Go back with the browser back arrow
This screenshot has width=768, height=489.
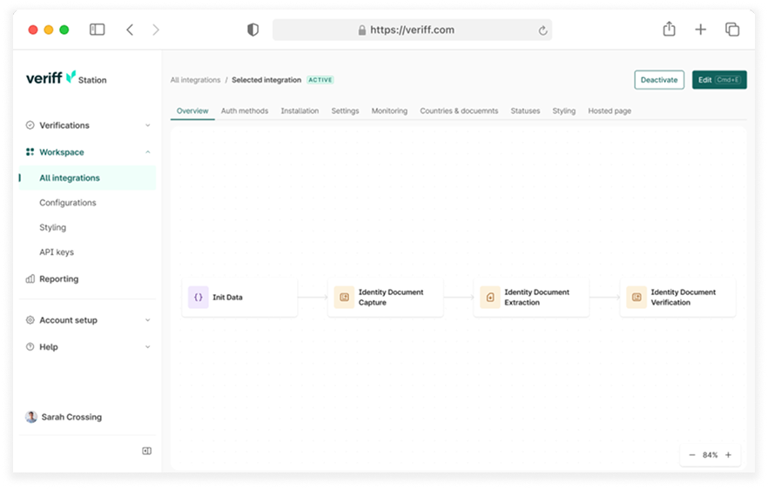coord(130,30)
